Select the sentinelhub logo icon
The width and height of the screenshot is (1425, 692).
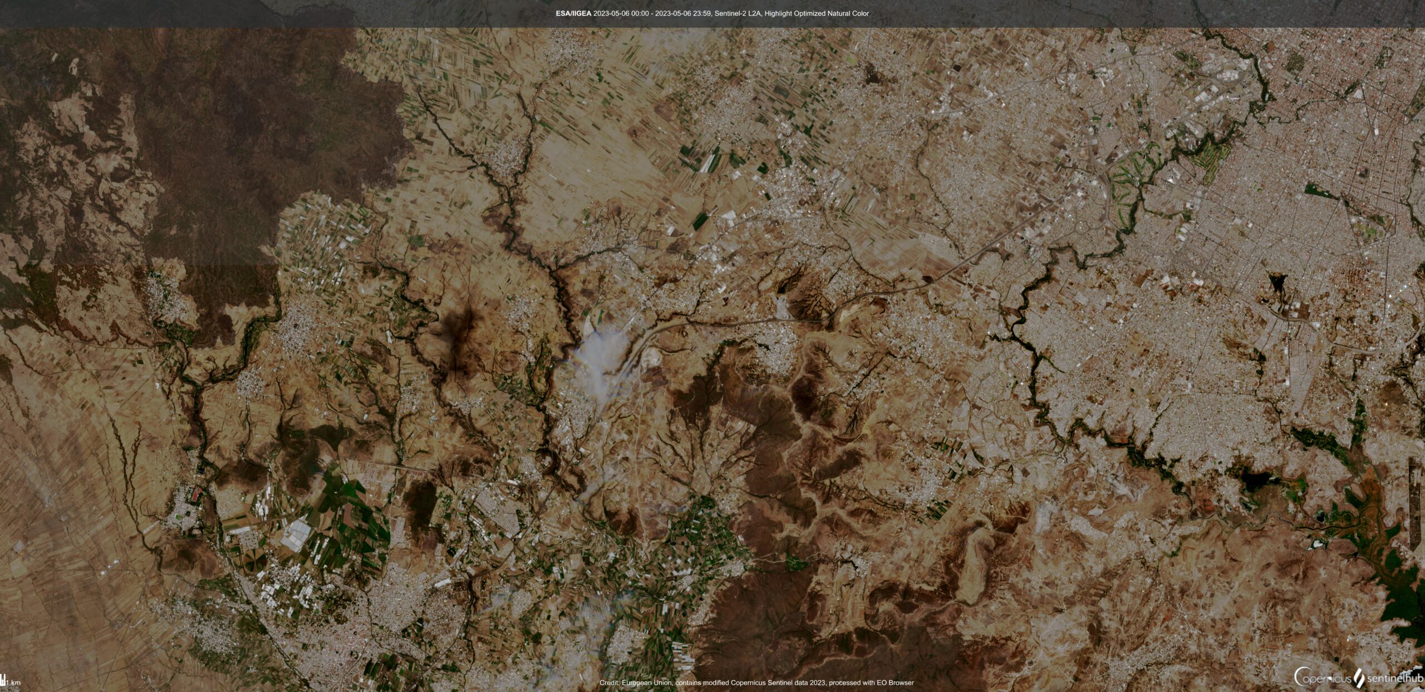pos(1359,678)
